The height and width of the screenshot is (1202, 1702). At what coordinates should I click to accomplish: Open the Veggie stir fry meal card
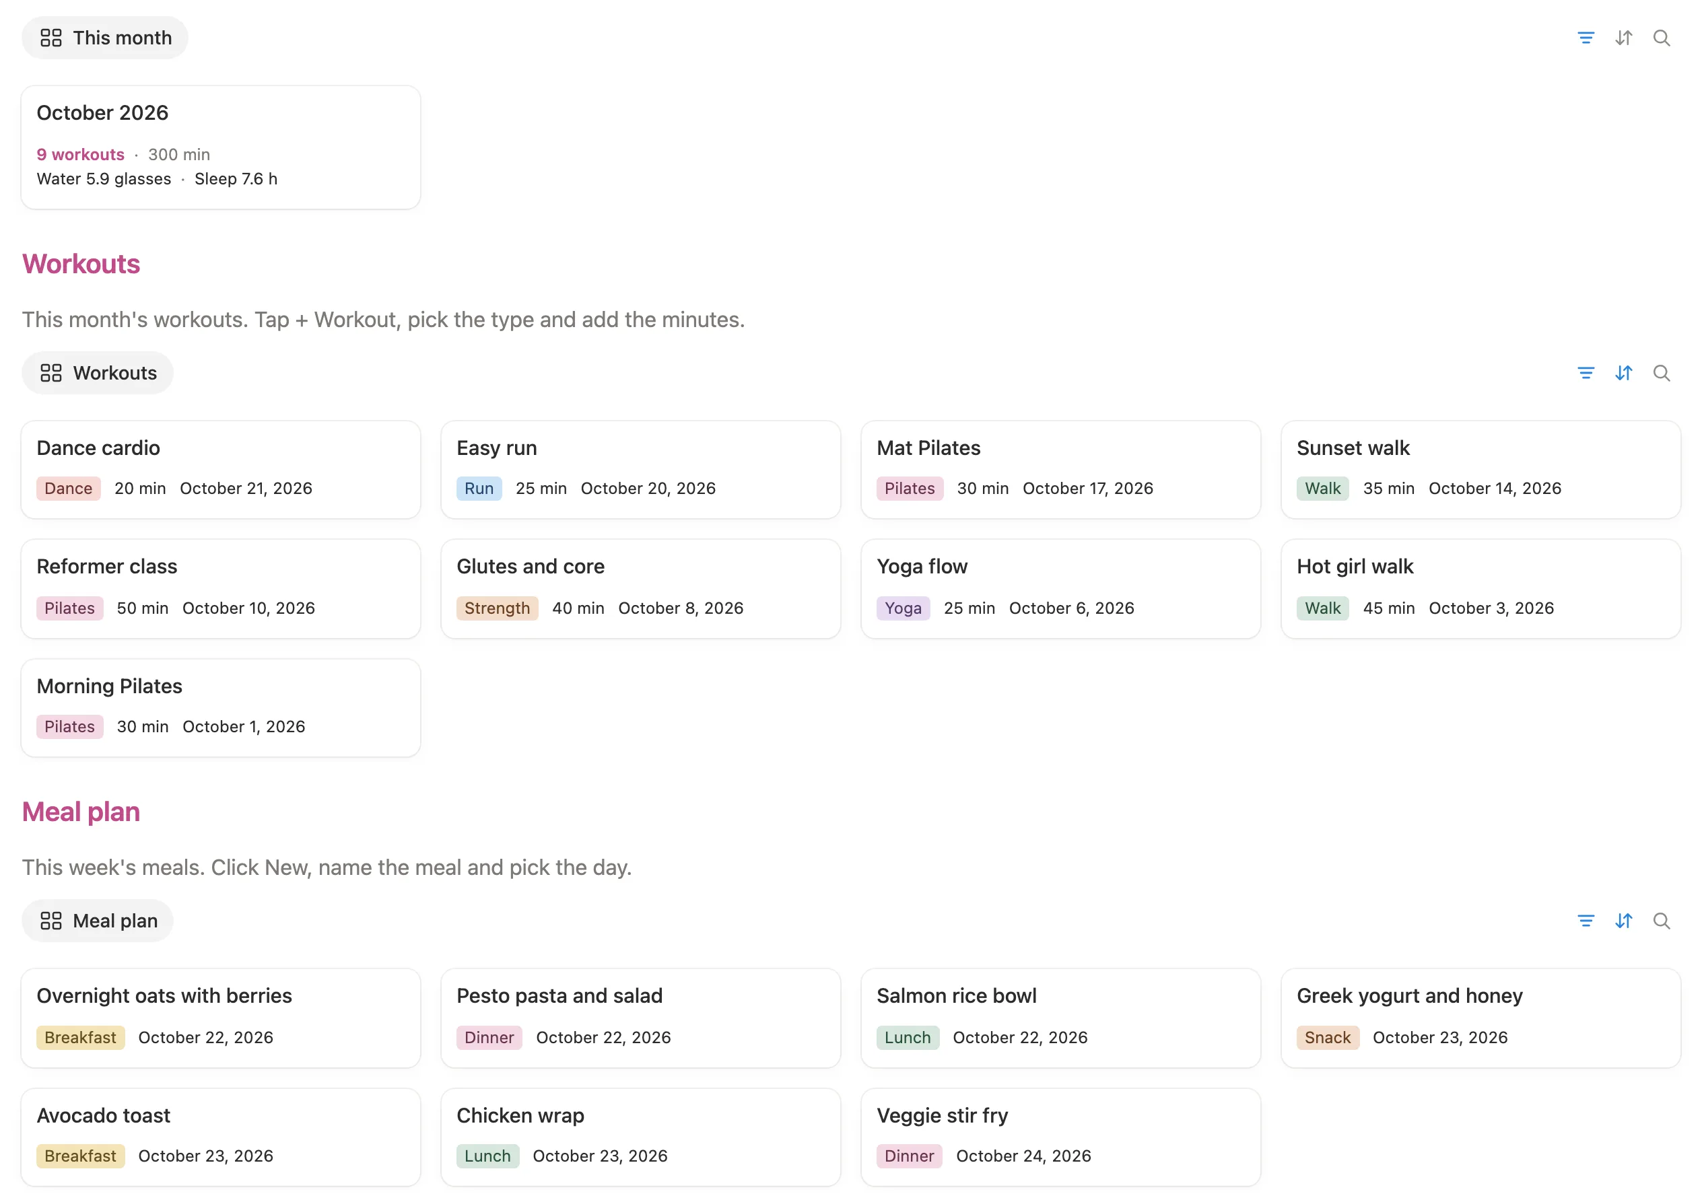(x=1061, y=1137)
